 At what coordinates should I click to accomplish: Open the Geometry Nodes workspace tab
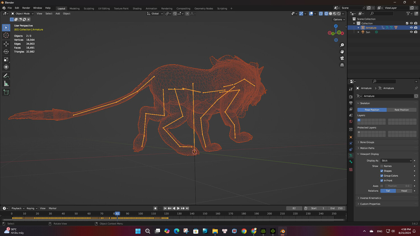tap(204, 8)
